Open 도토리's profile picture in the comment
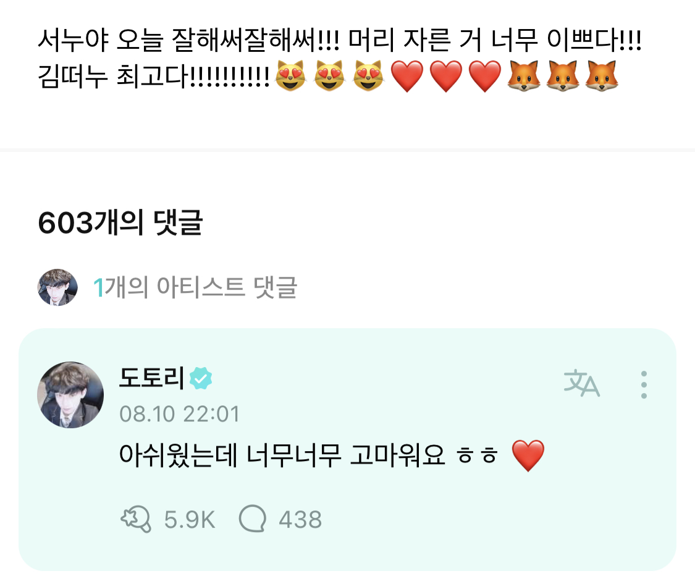 coord(70,395)
